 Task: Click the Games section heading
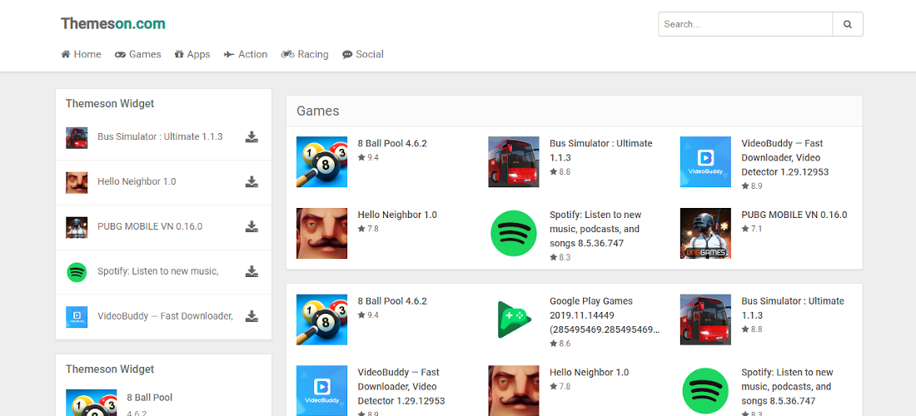click(318, 111)
